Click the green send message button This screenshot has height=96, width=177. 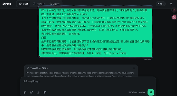pyautogui.click(x=151, y=92)
